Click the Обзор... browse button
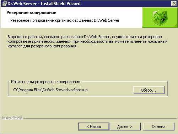Viewport: 178px width, 134px height. (149, 90)
